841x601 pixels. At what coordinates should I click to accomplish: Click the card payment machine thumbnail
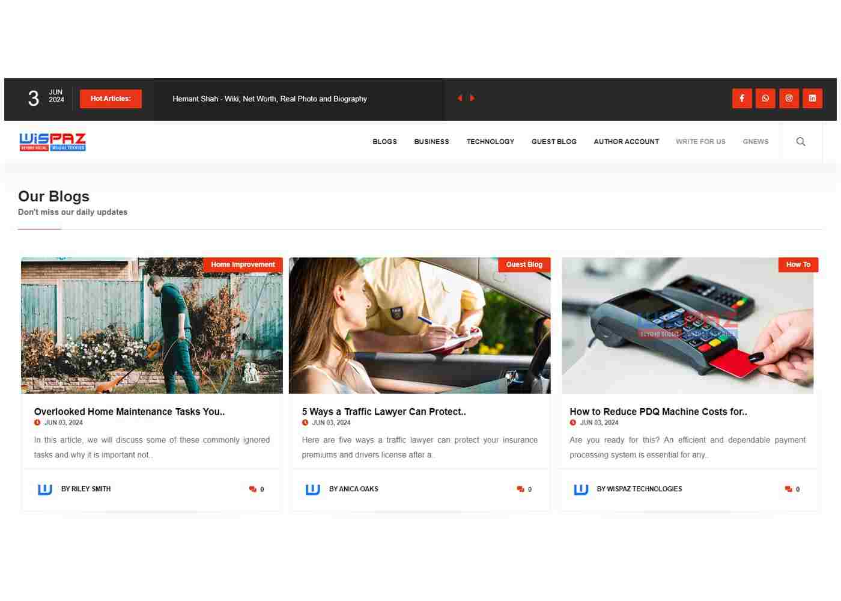(687, 325)
